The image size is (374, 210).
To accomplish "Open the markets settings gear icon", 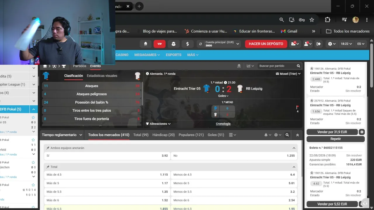I will pyautogui.click(x=277, y=135).
